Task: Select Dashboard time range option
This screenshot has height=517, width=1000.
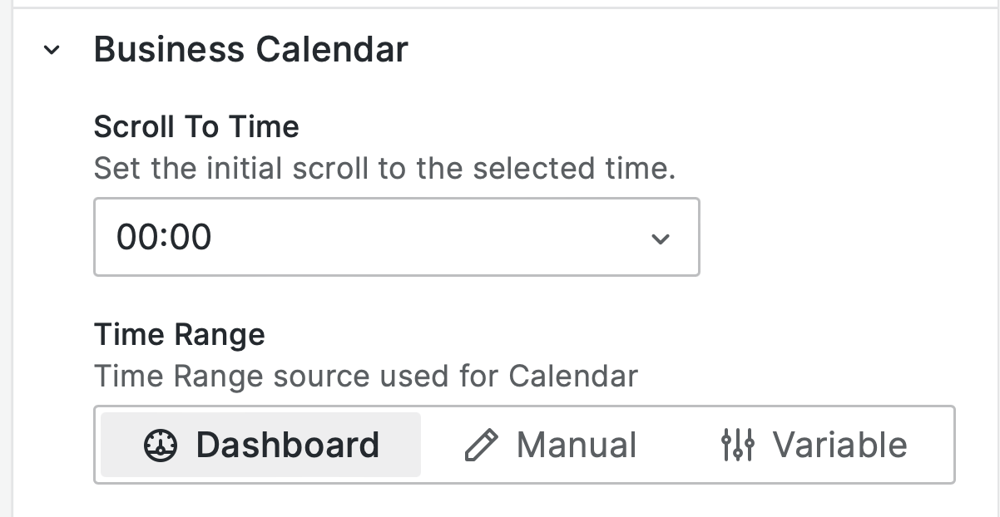Action: [260, 445]
